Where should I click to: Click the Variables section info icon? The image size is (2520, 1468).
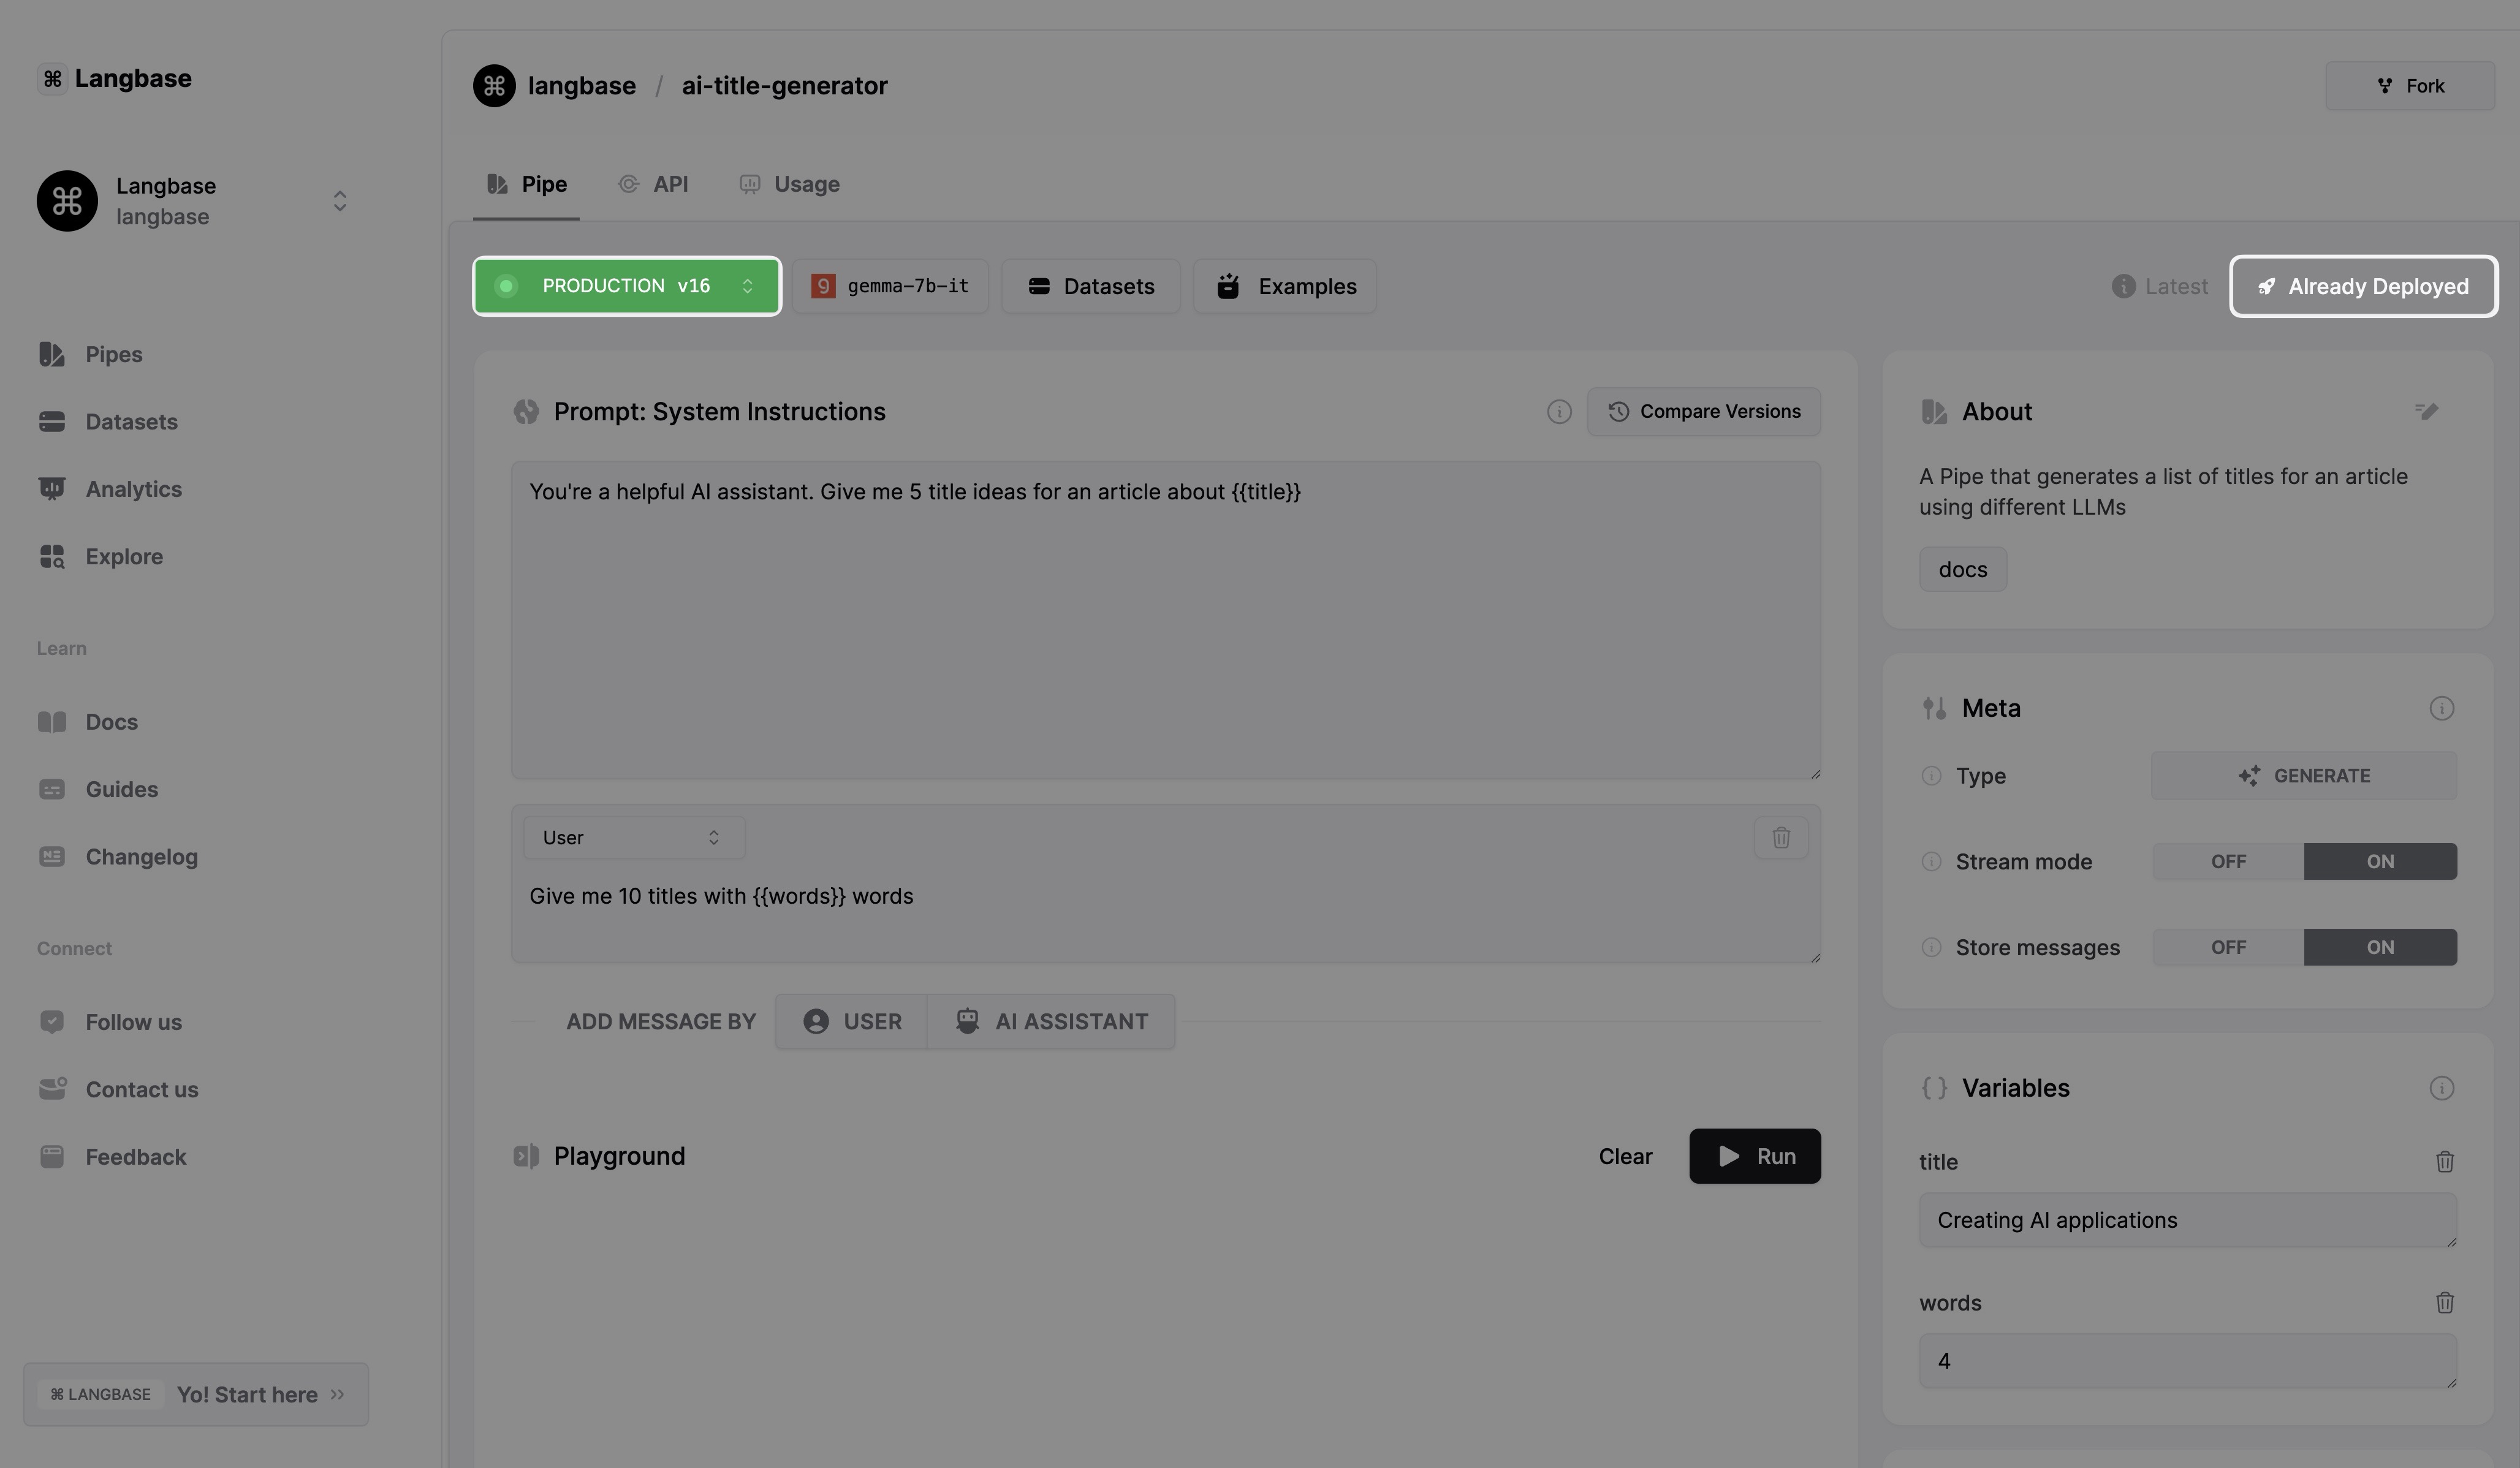(2441, 1088)
